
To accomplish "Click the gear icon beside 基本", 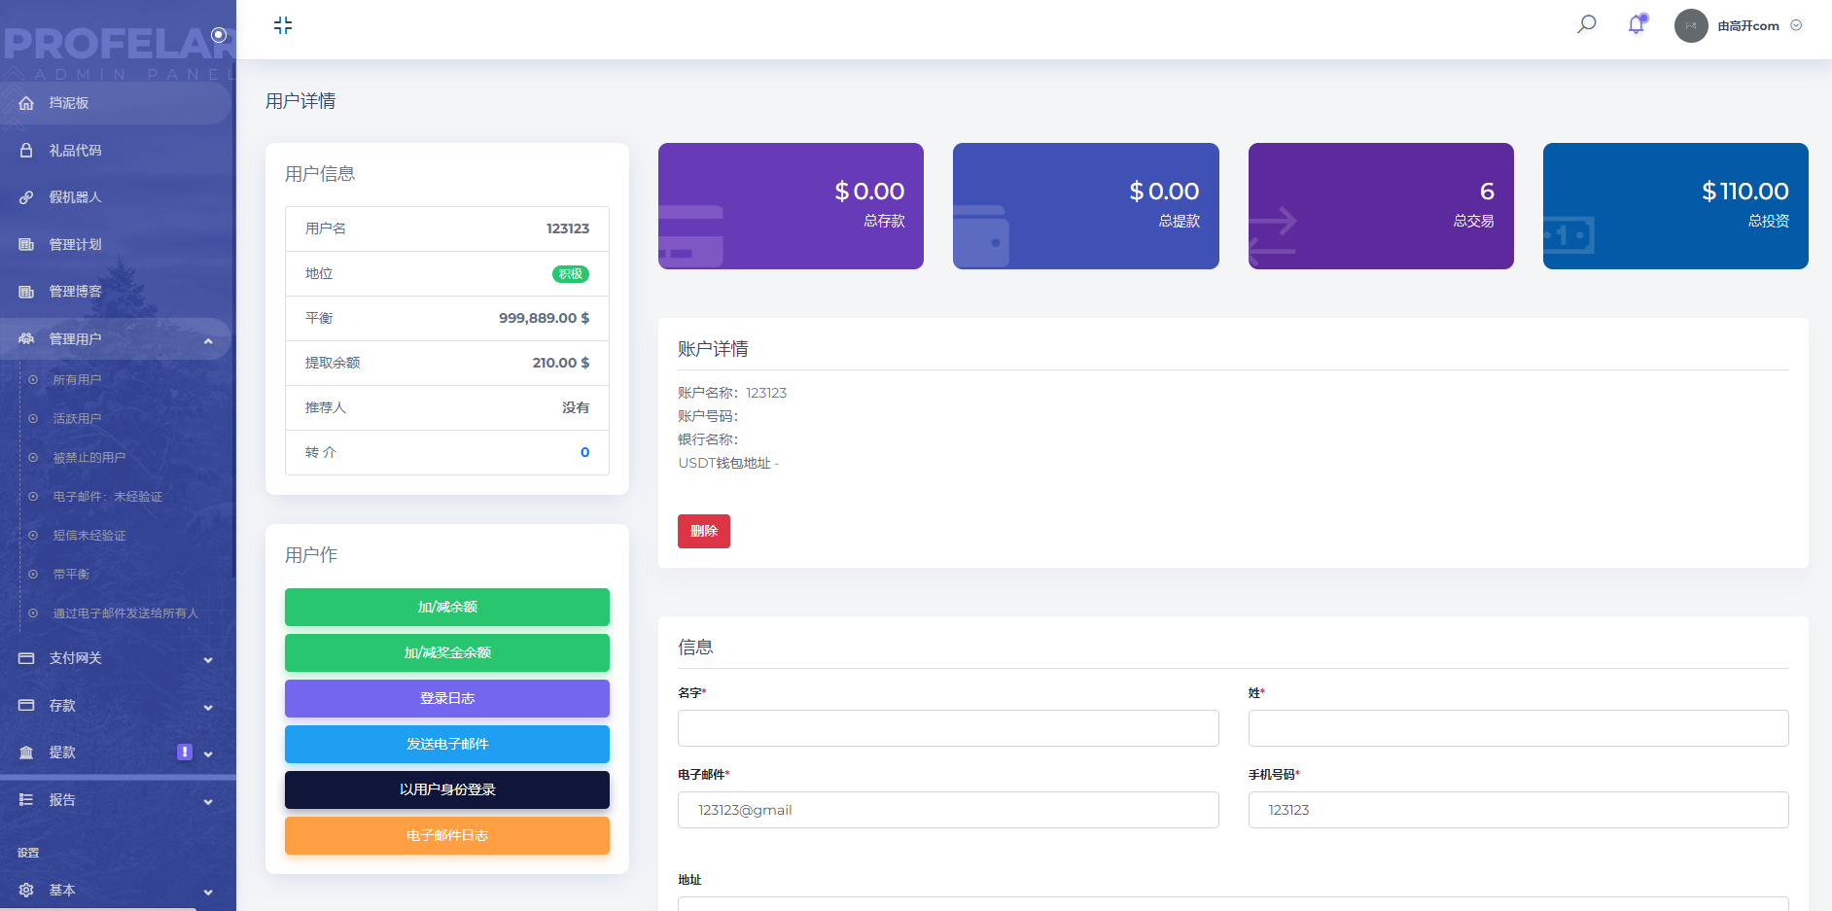I will (26, 891).
